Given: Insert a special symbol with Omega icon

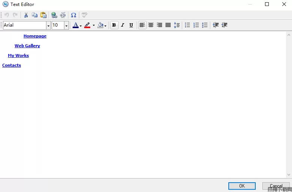Looking at the screenshot, I should coord(73,15).
